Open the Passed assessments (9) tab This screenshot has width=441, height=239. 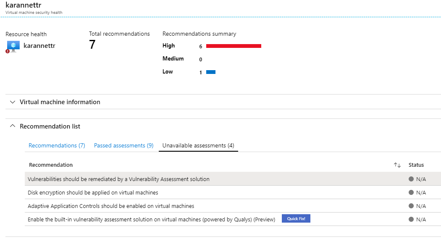123,145
